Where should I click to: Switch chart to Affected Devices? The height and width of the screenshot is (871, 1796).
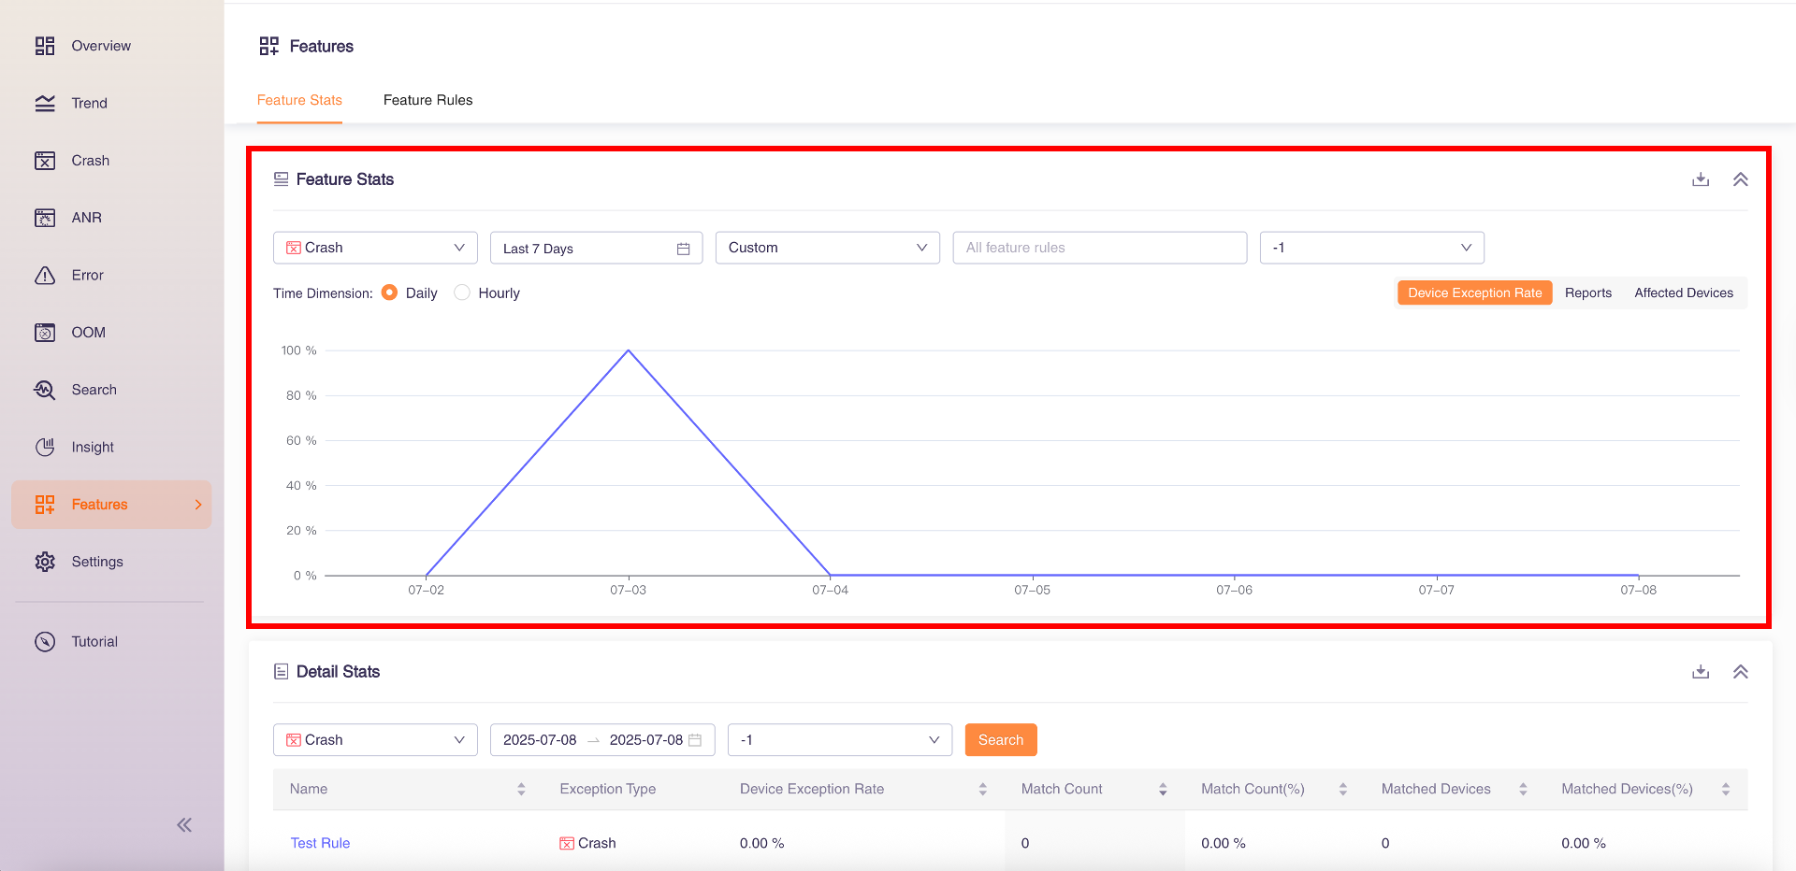[1683, 293]
